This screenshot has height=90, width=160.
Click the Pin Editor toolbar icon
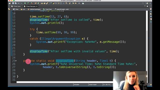[83, 3]
